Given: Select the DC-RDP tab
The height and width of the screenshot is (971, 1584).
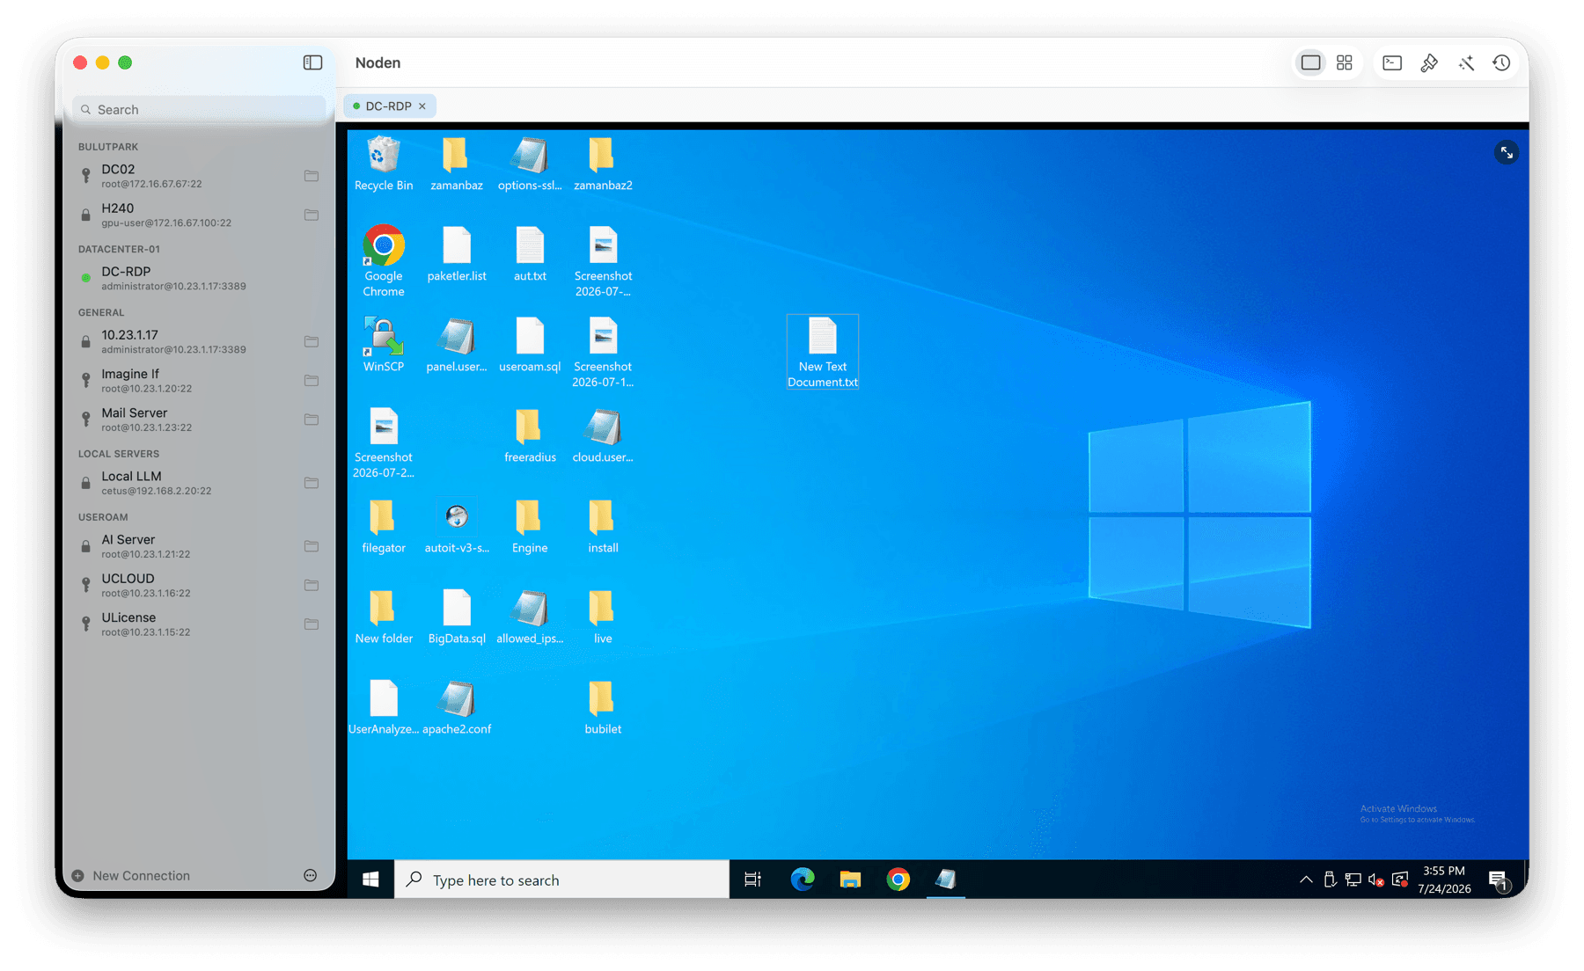Looking at the screenshot, I should click(x=389, y=106).
